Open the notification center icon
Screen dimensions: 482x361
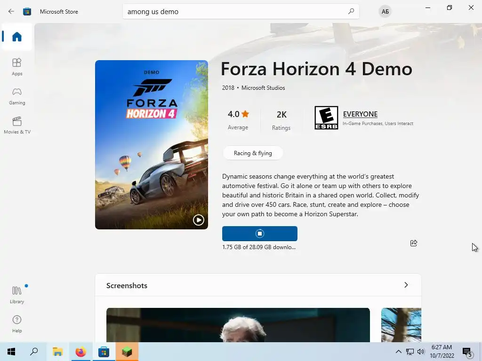click(x=467, y=352)
